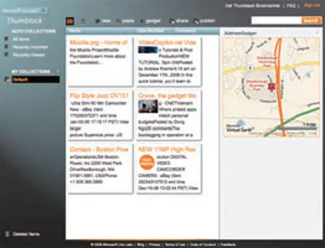Click inside the search text field
Viewport: 325px width, 248px height.
(x=276, y=21)
